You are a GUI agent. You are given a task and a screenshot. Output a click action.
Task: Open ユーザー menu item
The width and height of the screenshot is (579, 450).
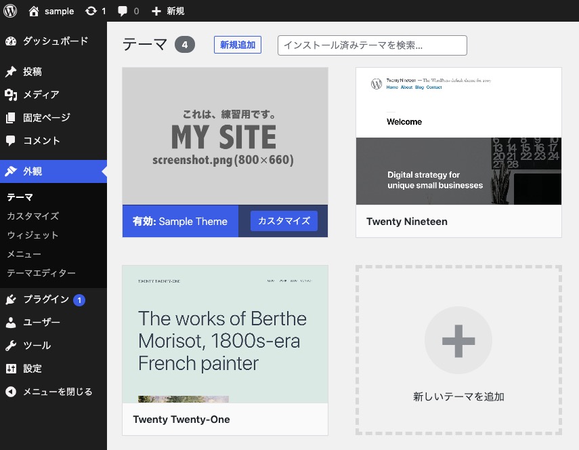[x=53, y=323]
